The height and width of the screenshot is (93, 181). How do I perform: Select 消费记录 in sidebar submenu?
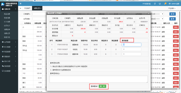coord(7,33)
